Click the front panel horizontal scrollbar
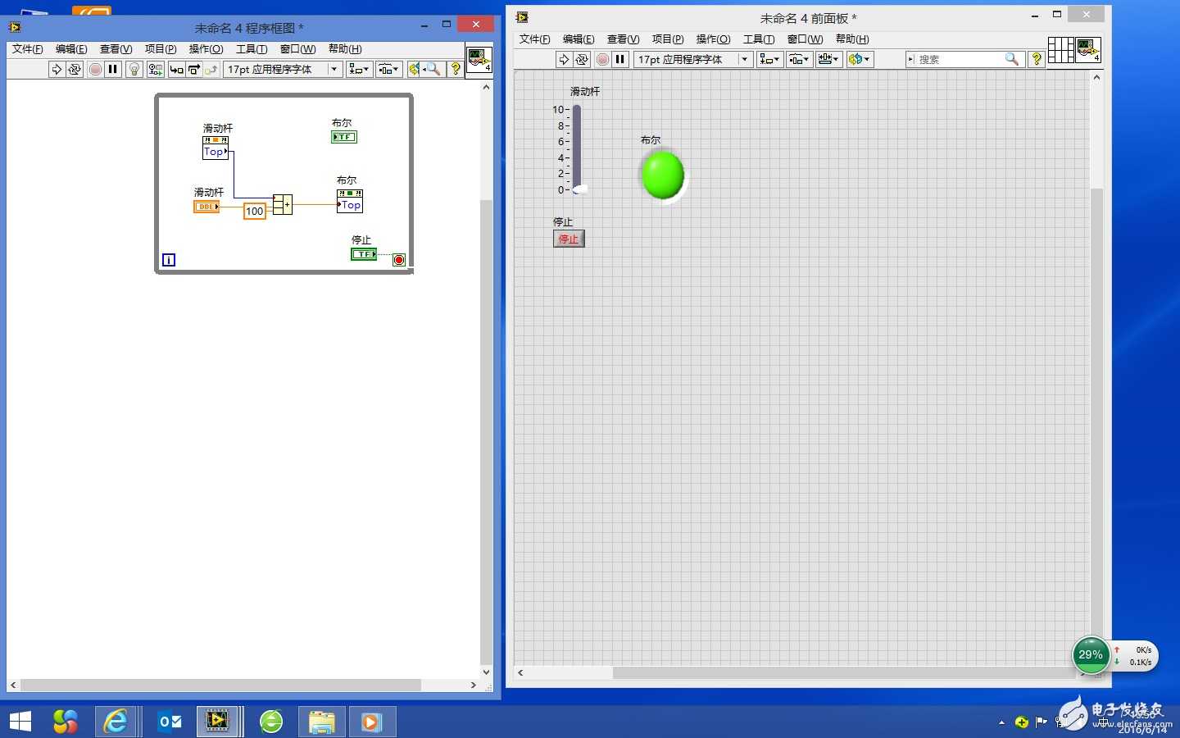Screen dimensions: 1180x738 801,672
